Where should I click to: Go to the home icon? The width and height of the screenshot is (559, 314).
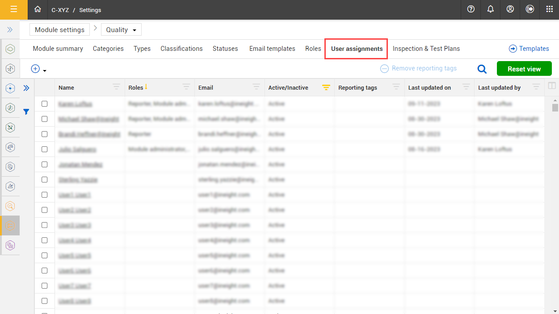tap(38, 9)
